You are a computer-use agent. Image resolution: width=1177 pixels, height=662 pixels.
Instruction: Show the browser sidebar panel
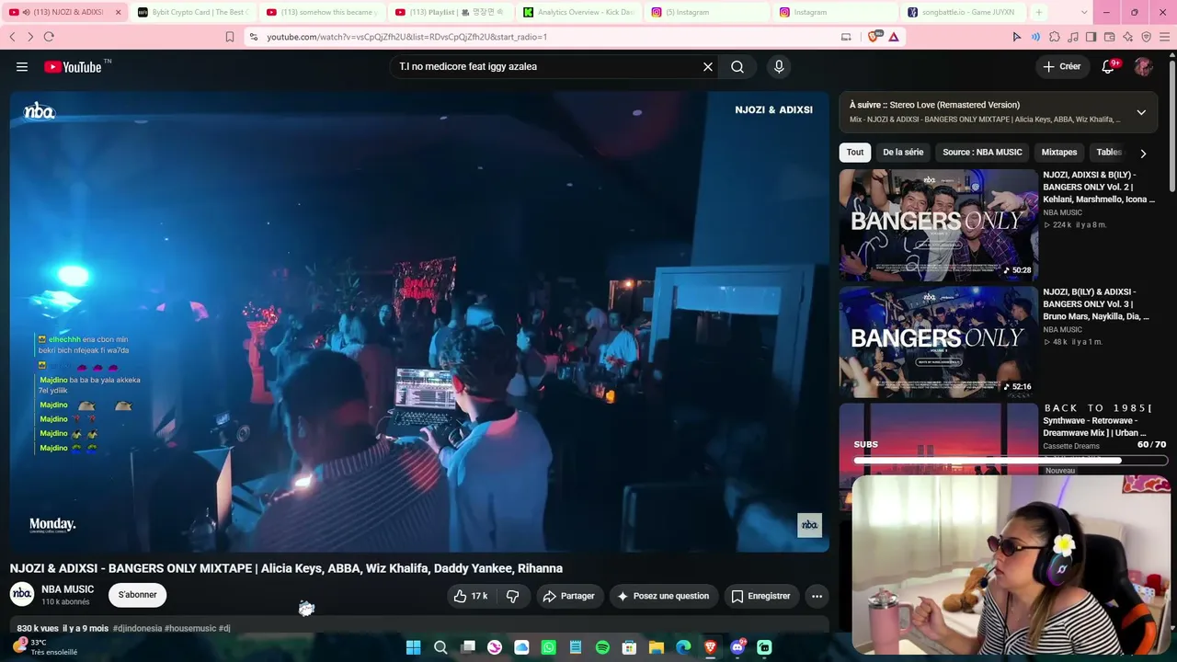(1091, 37)
